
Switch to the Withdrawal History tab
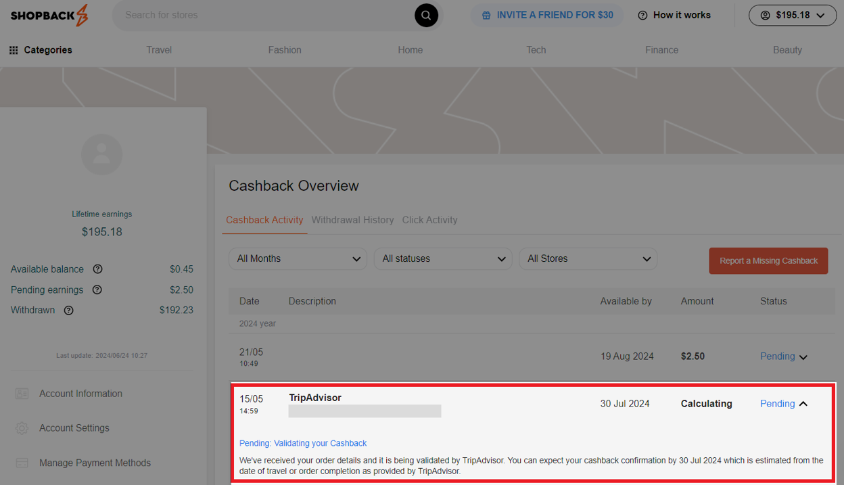point(352,220)
